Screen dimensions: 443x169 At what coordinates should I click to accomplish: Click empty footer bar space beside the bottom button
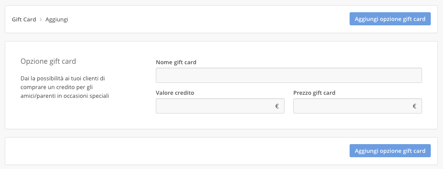175,151
